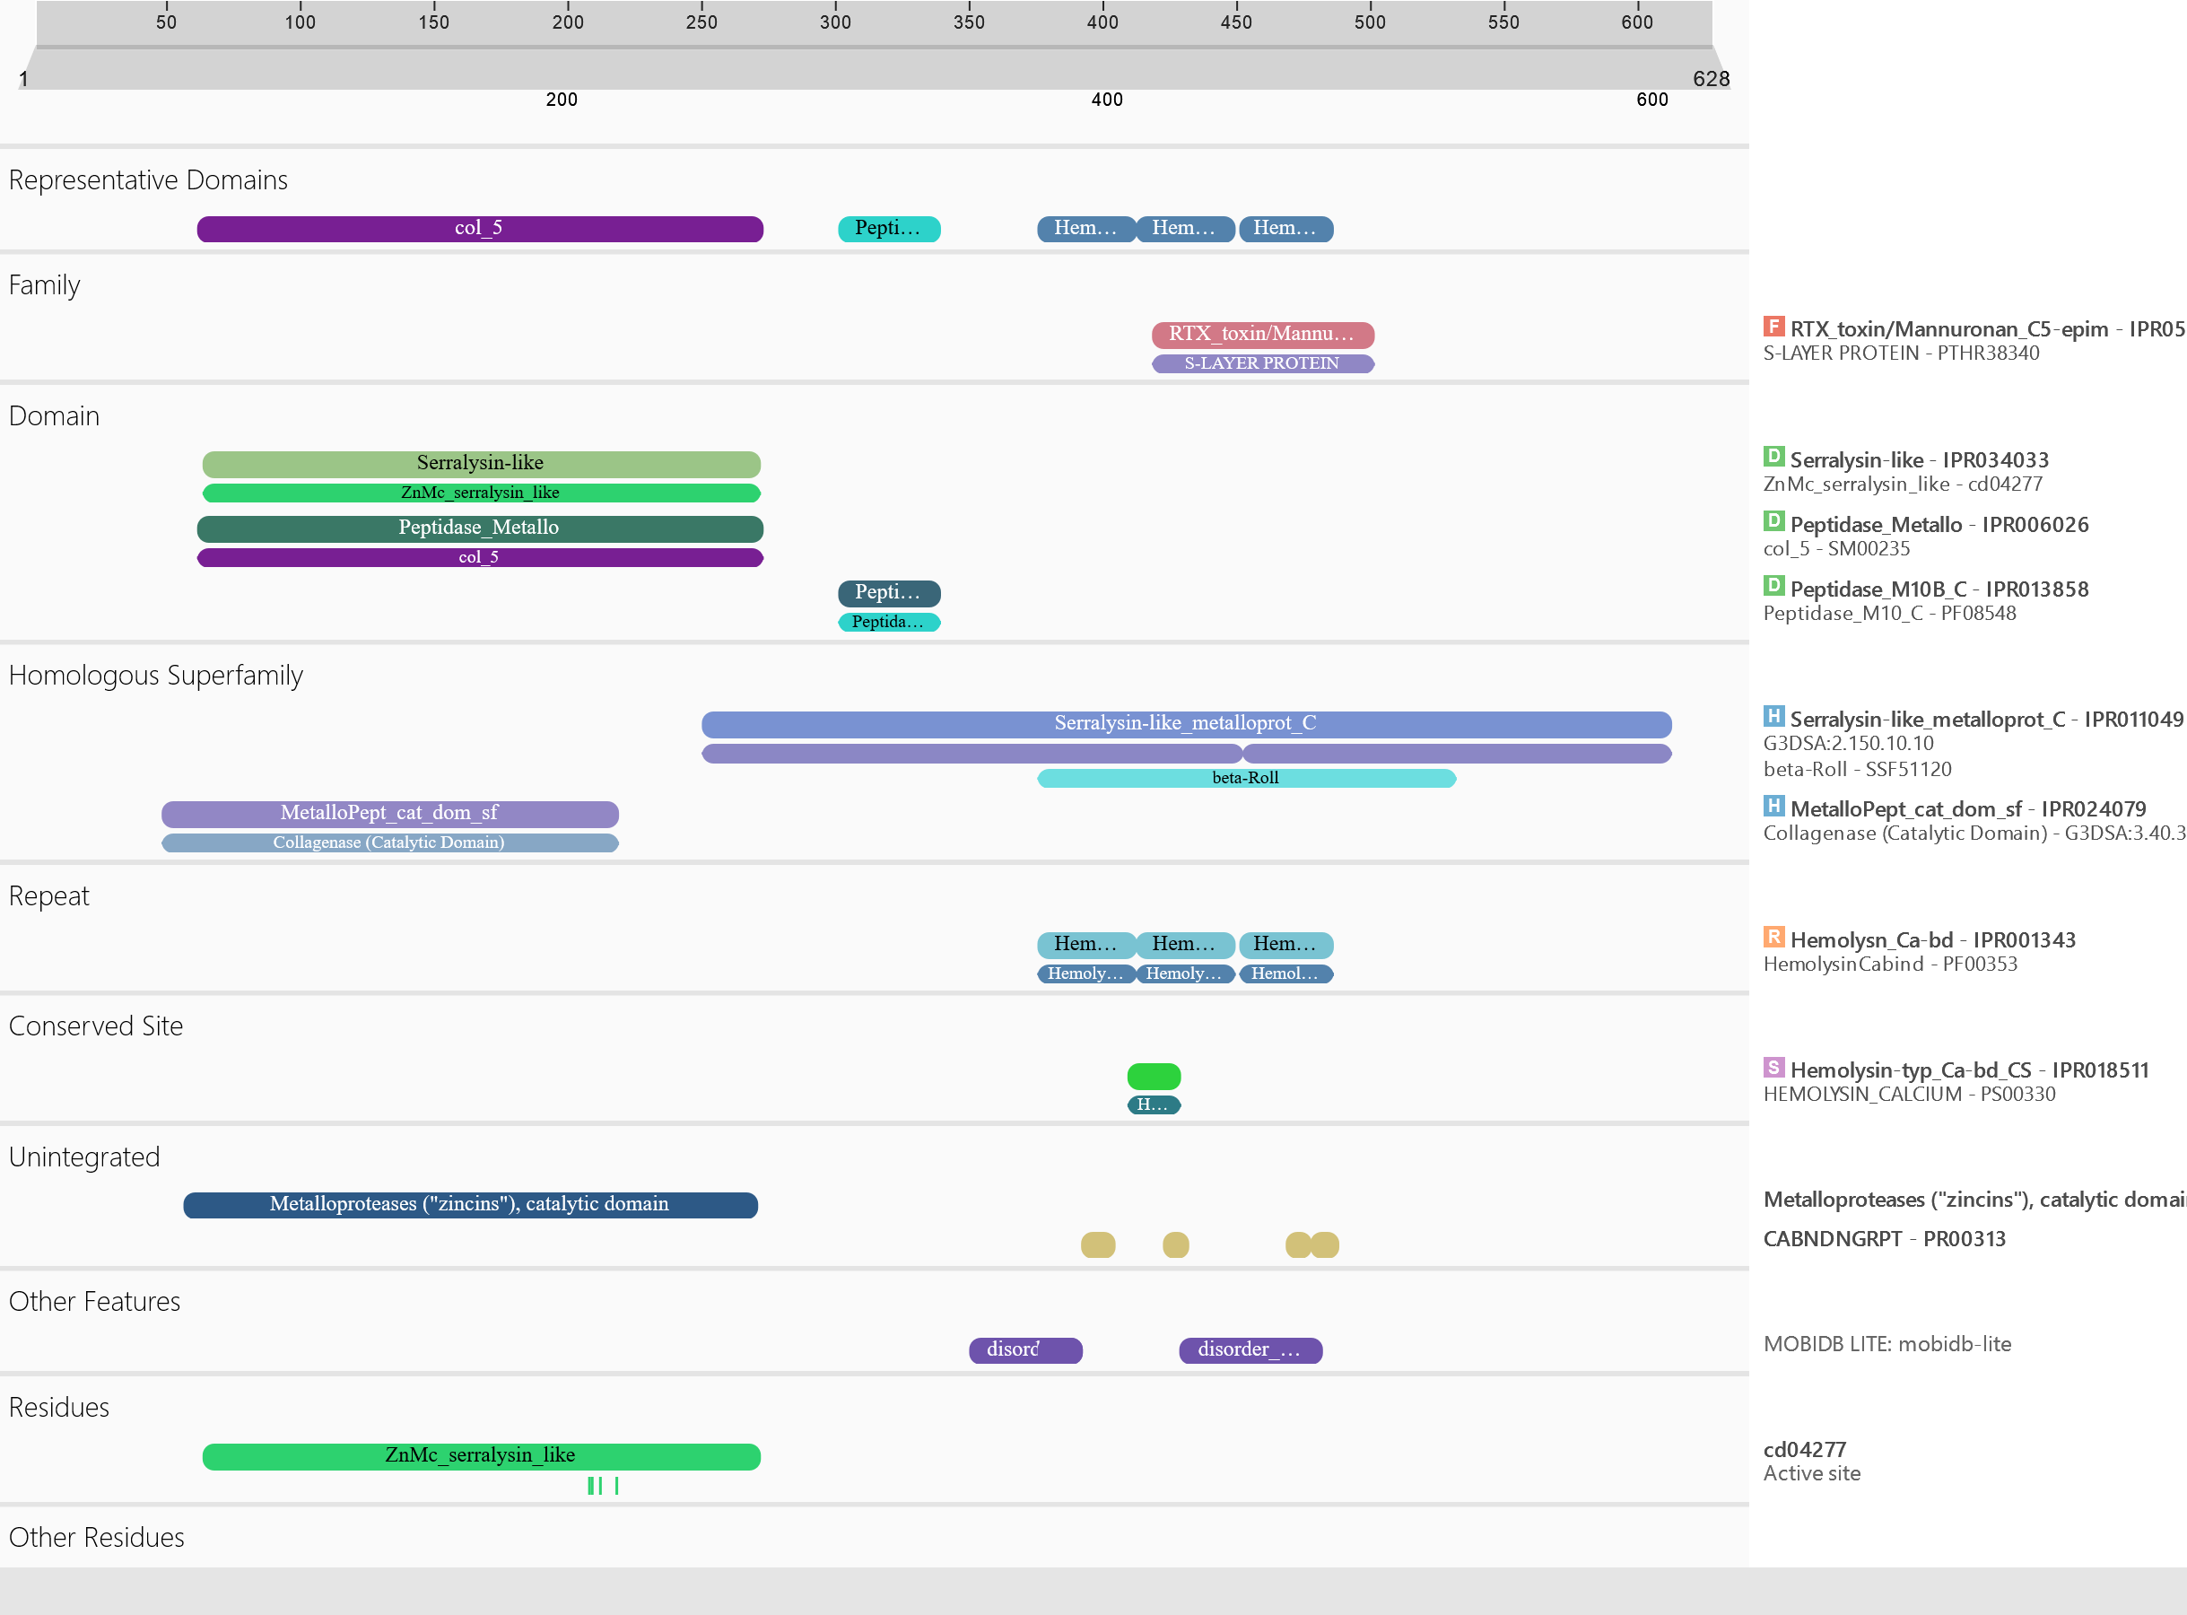Click the Representative Domains track heading

coord(149,179)
